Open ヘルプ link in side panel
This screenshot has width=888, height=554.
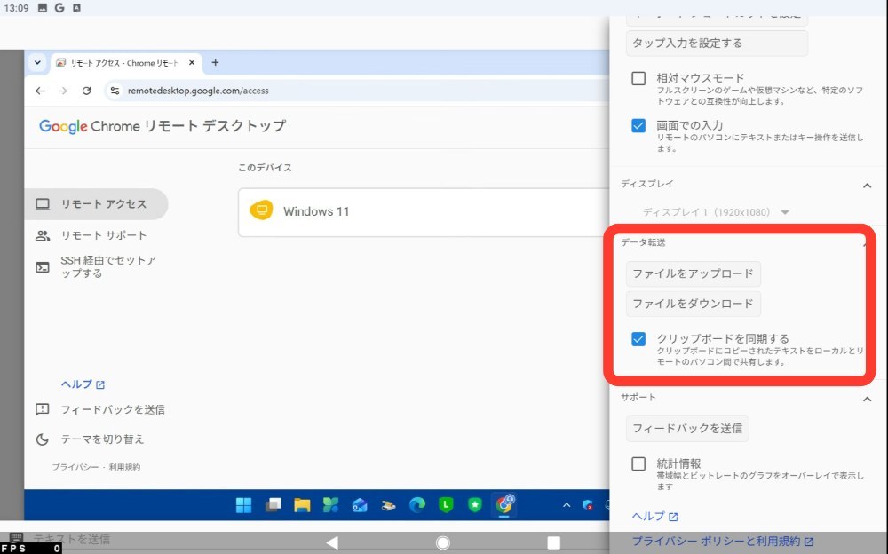654,516
